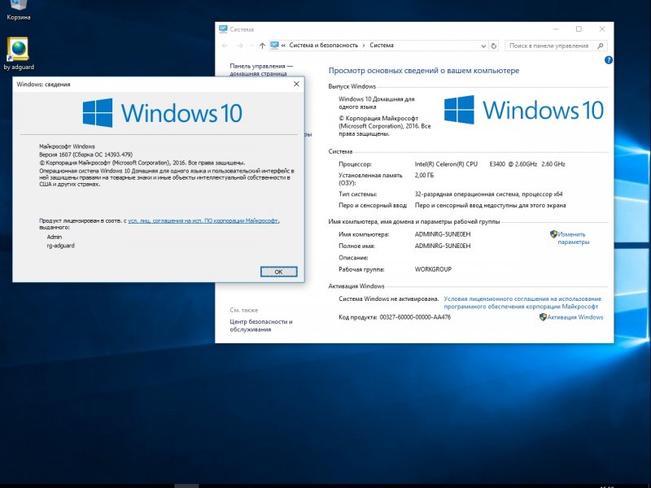Screen dimensions: 651x488
Task: Open the address bar history dropdown
Action: [483, 46]
